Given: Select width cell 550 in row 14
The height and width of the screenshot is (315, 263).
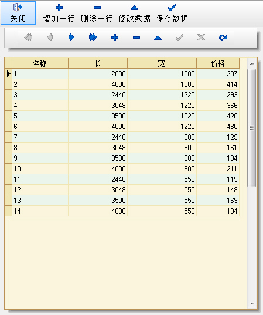Looking at the screenshot, I should 162,211.
